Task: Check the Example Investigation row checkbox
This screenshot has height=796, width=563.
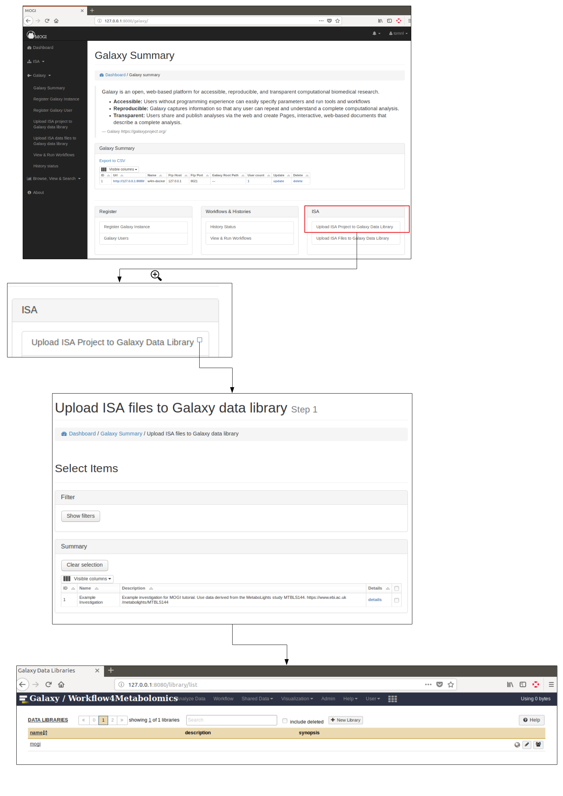Action: [x=396, y=600]
